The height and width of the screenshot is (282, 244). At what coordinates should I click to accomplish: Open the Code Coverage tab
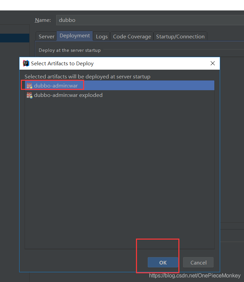[132, 36]
